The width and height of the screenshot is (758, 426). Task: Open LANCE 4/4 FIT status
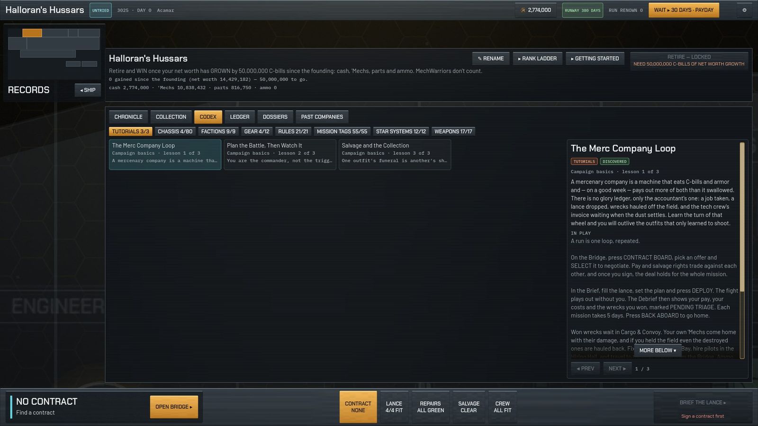click(394, 407)
